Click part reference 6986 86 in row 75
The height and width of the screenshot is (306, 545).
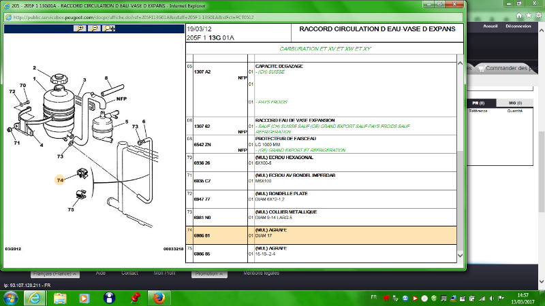(202, 254)
